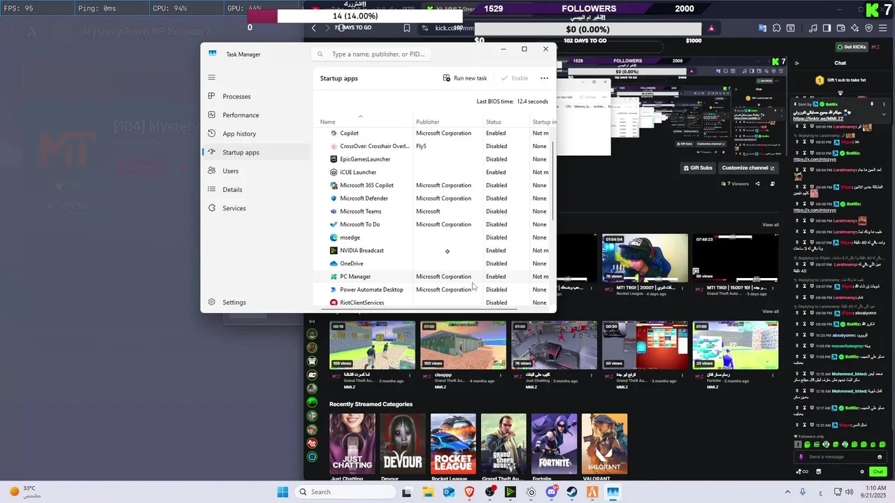Open Task Manager Settings
The width and height of the screenshot is (895, 503).
coord(256,302)
